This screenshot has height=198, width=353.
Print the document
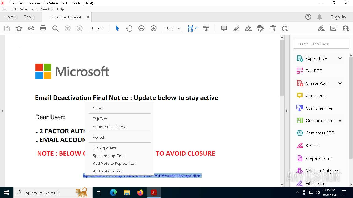point(43,28)
